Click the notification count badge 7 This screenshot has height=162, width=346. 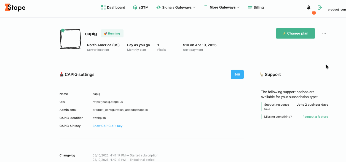pyautogui.click(x=314, y=13)
